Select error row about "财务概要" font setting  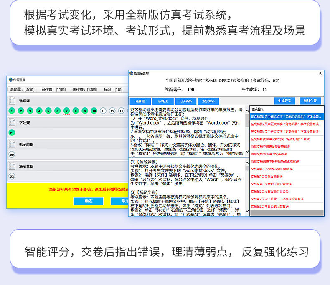point(287,124)
